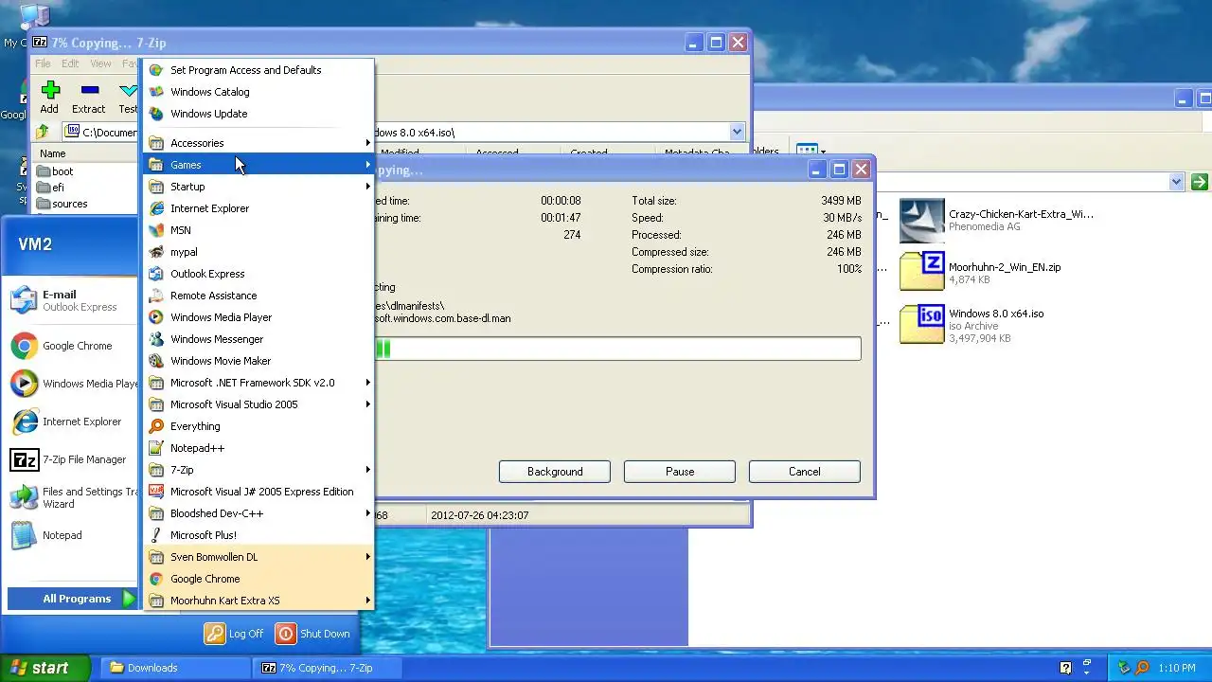Select the boot folder in 7-Zip

[x=55, y=171]
